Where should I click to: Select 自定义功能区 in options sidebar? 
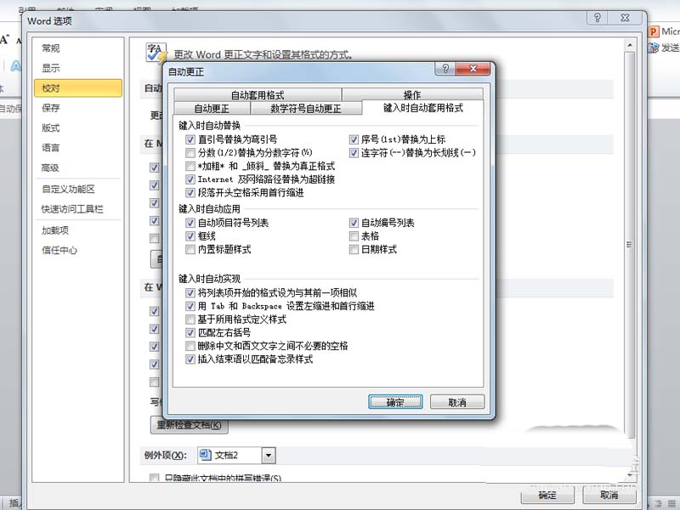(x=78, y=189)
